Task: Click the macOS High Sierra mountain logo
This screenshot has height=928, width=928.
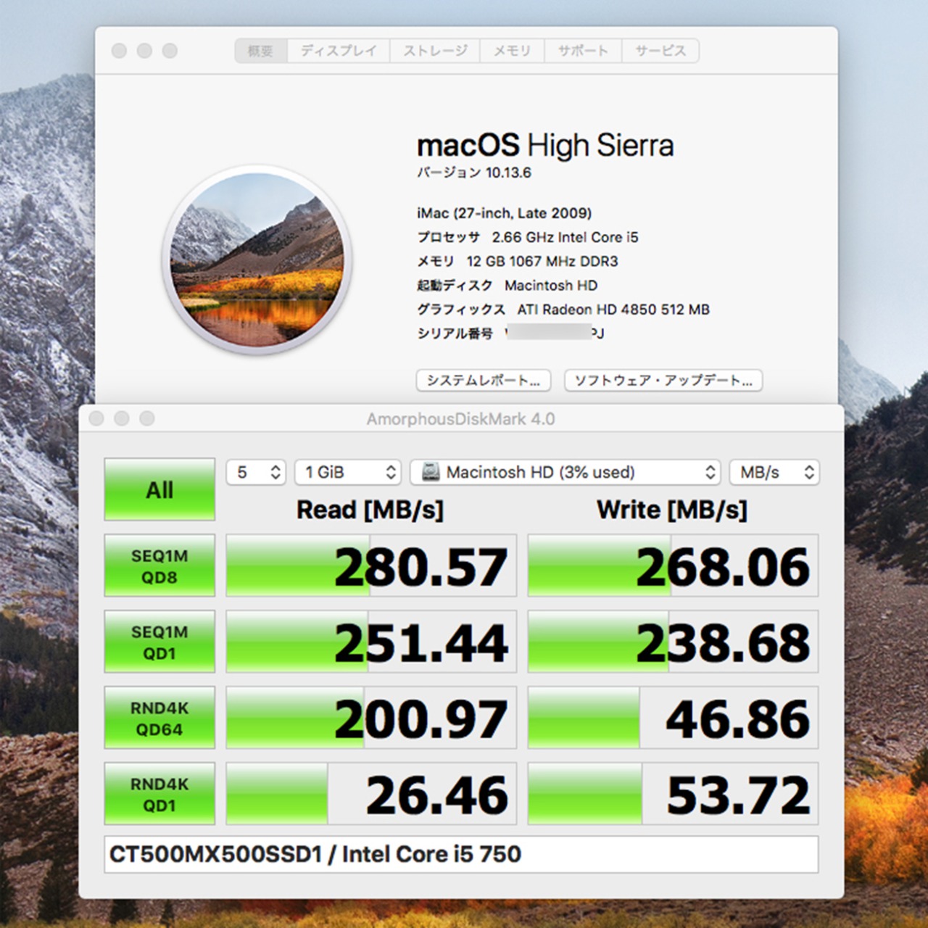Action: pos(263,261)
